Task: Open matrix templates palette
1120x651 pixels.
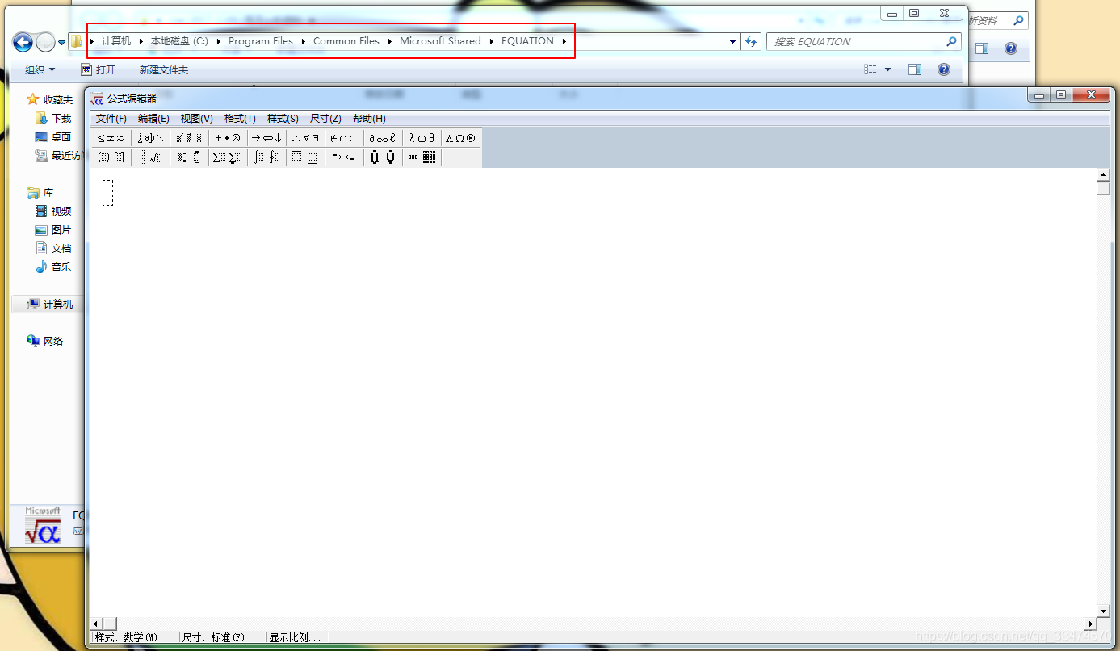Action: pyautogui.click(x=422, y=157)
